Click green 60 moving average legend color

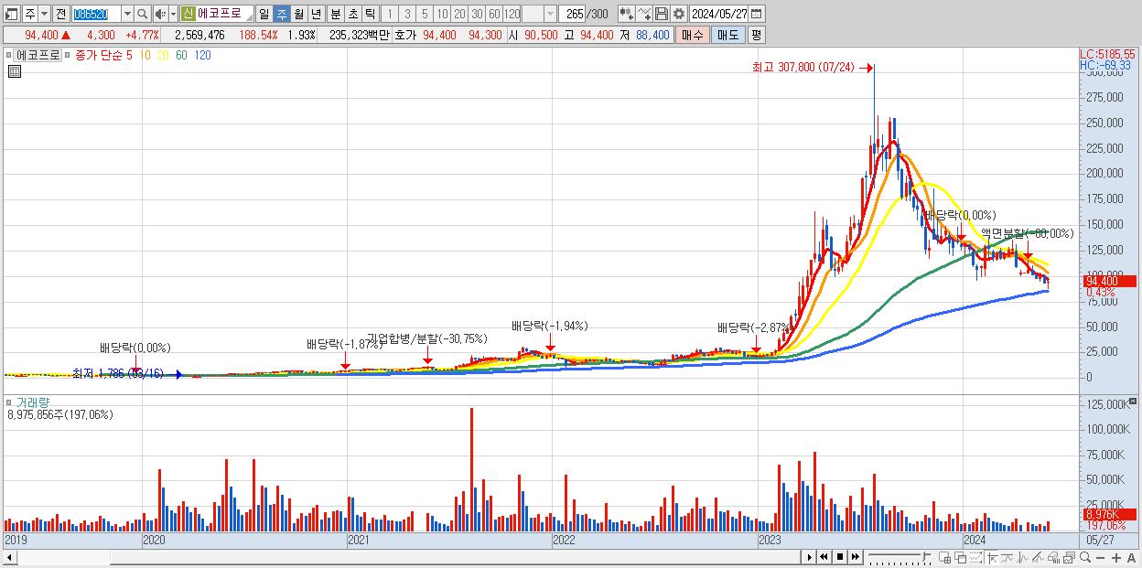click(181, 55)
